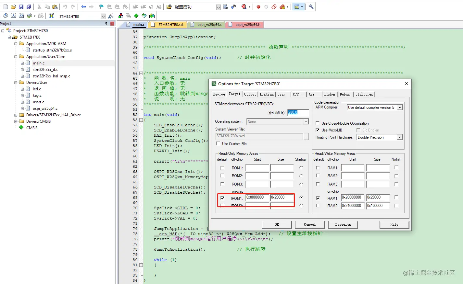The width and height of the screenshot is (463, 284).
Task: Open the window layout icon
Action: coord(297,7)
